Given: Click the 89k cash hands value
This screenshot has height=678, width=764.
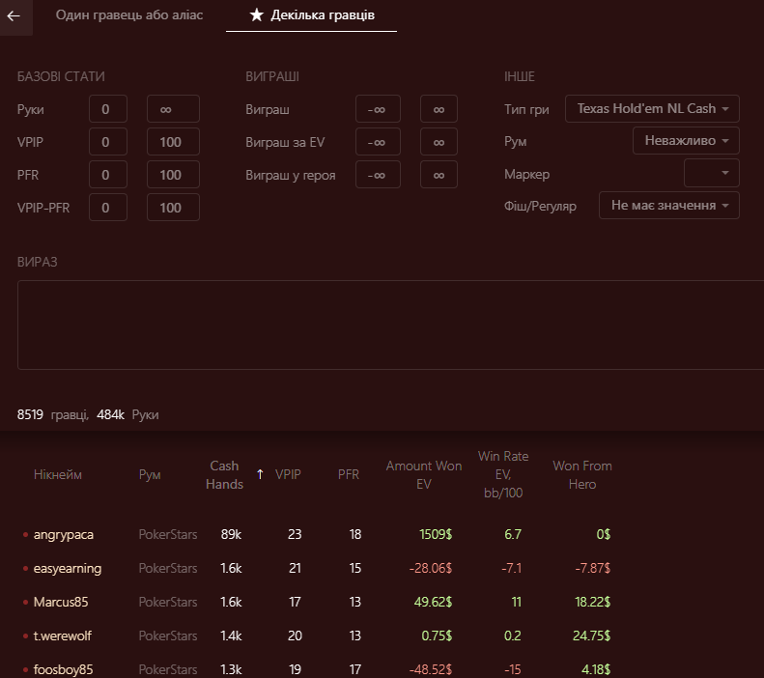Looking at the screenshot, I should pyautogui.click(x=231, y=534).
